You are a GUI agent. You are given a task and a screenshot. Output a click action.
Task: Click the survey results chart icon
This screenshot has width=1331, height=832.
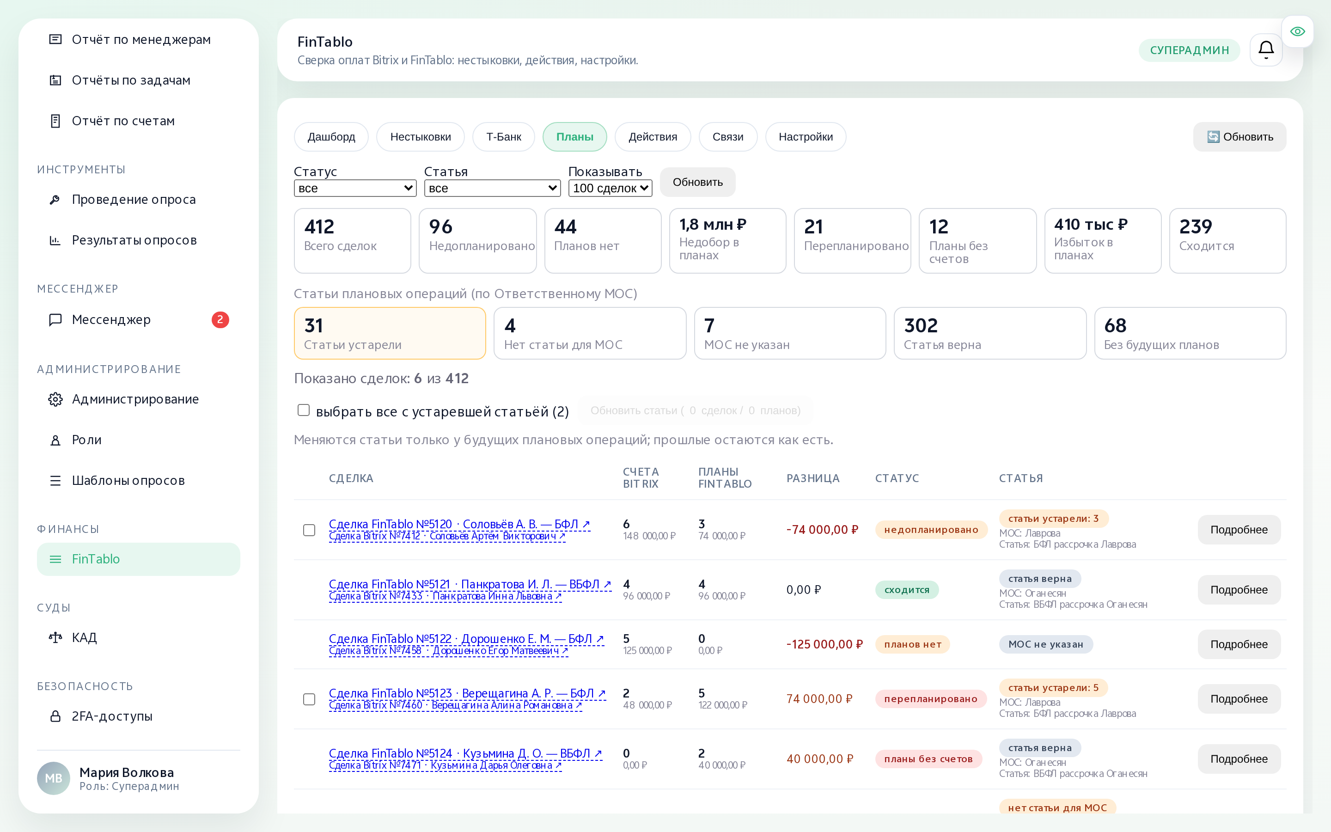tap(55, 240)
